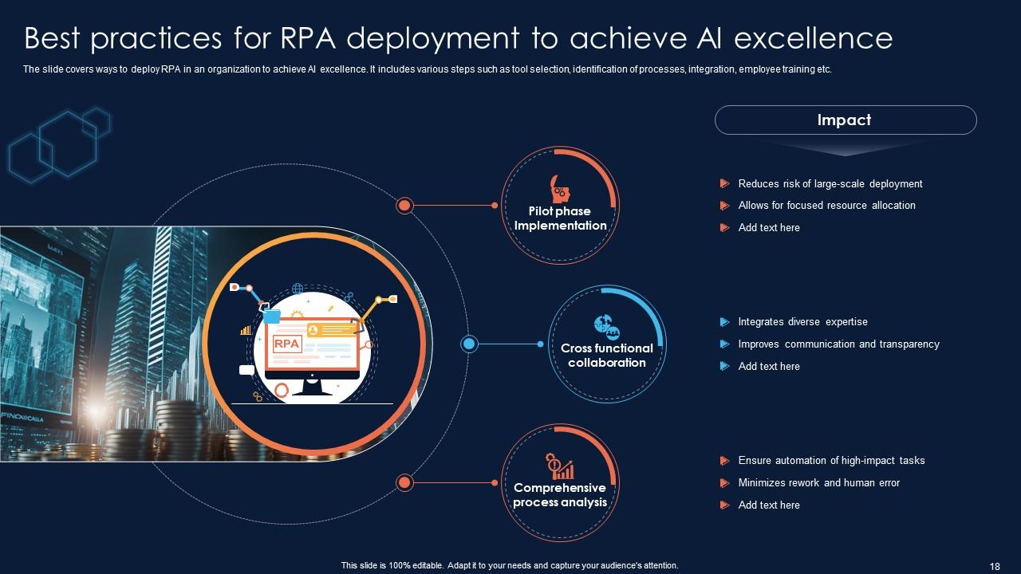
Task: Click the blue connector dot on collaboration line
Action: [468, 344]
